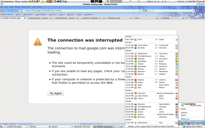Image resolution: width=205 pixels, height=128 pixels.
Task: Select Options in Footiefox menu
Action: pyautogui.click(x=184, y=112)
